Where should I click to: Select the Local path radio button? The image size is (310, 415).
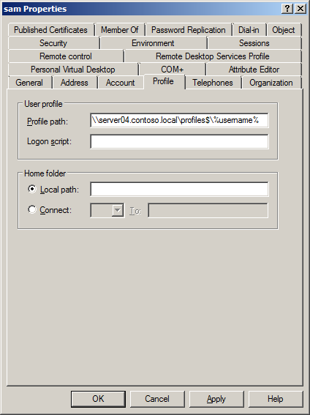coord(32,190)
